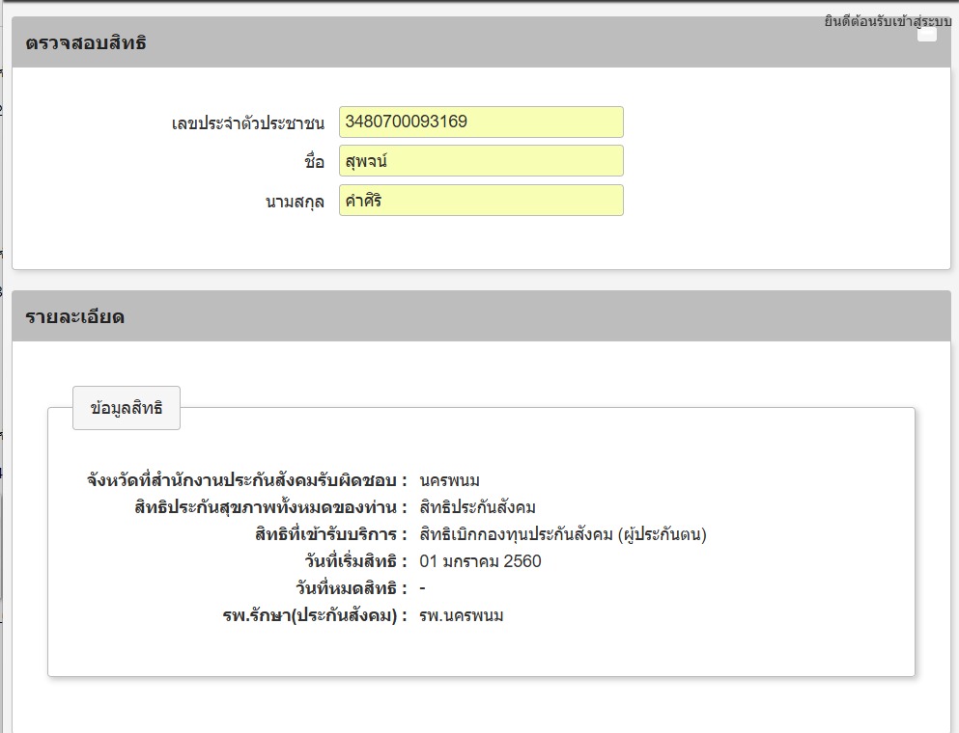The height and width of the screenshot is (733, 959).
Task: Click the label วันที่หมดสิทธิ
Action: pyautogui.click(x=352, y=588)
